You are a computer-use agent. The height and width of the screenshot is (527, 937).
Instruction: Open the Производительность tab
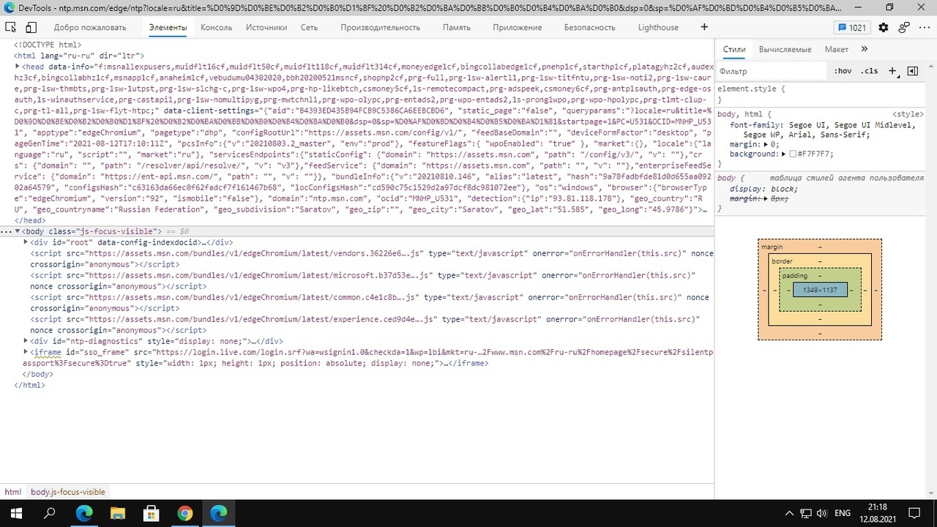coord(381,27)
